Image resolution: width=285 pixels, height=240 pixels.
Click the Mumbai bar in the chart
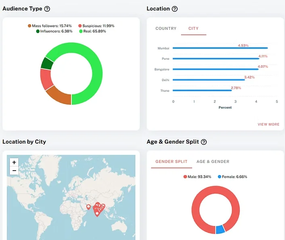pyautogui.click(x=220, y=48)
